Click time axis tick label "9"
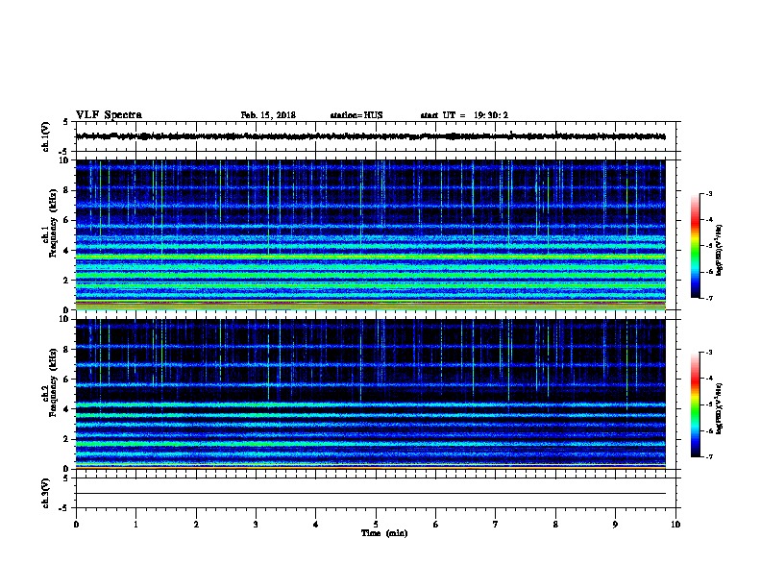761x588 pixels. tap(615, 524)
